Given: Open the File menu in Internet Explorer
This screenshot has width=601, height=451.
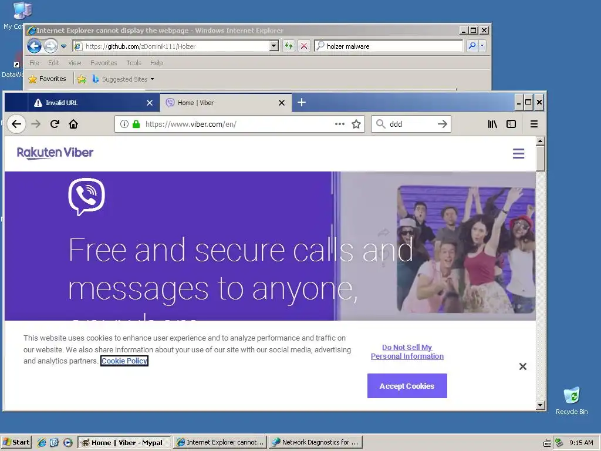Looking at the screenshot, I should point(34,63).
